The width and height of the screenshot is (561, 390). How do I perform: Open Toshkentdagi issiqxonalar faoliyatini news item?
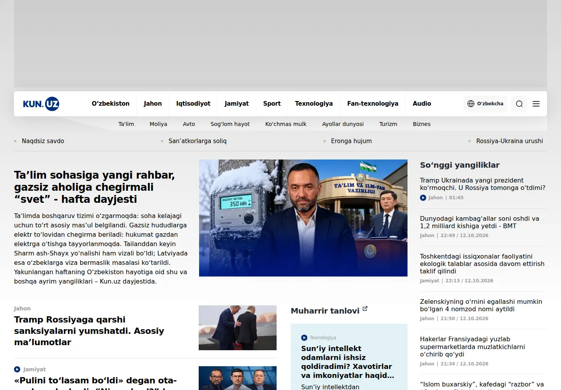(x=482, y=264)
